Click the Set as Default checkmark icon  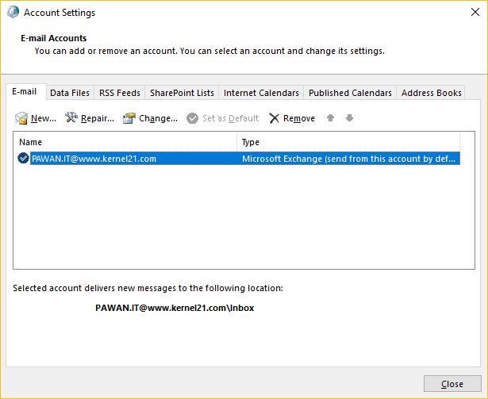(192, 118)
